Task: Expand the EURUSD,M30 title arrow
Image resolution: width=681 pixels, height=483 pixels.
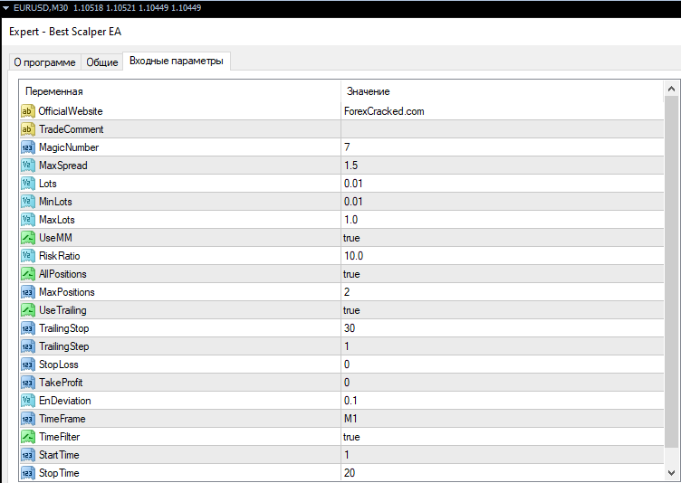Action: [x=5, y=7]
